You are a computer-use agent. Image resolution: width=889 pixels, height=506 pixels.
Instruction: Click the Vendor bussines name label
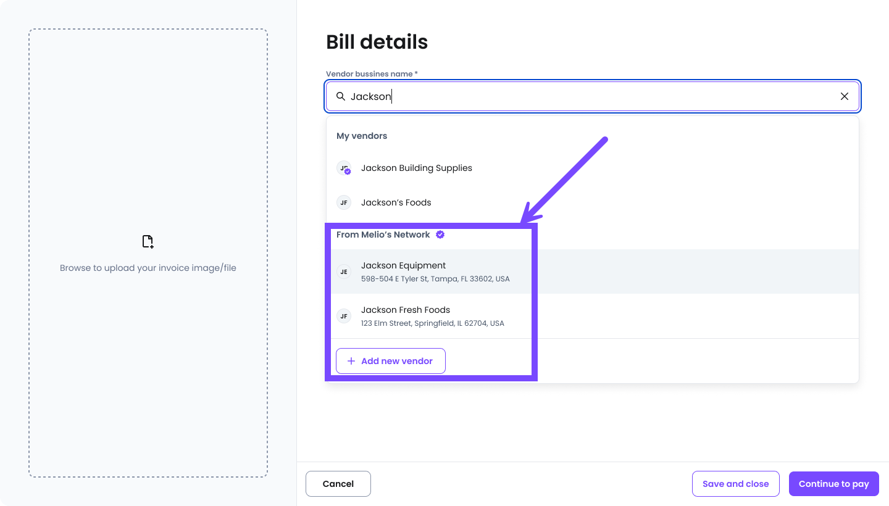coord(372,73)
